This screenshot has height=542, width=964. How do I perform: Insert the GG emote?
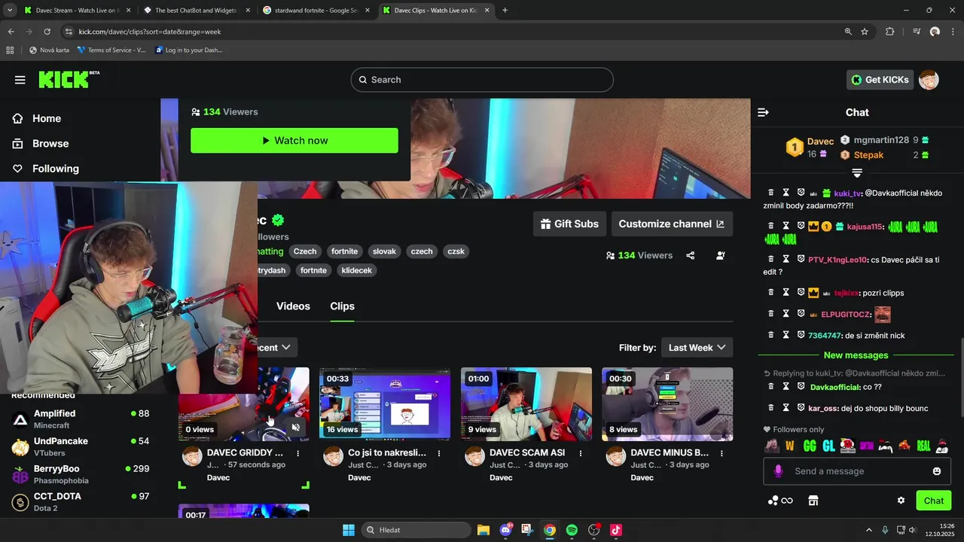pyautogui.click(x=810, y=446)
